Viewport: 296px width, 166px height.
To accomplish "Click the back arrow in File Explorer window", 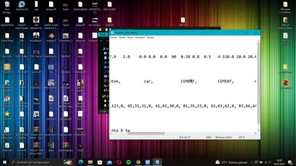I will coord(101,41).
